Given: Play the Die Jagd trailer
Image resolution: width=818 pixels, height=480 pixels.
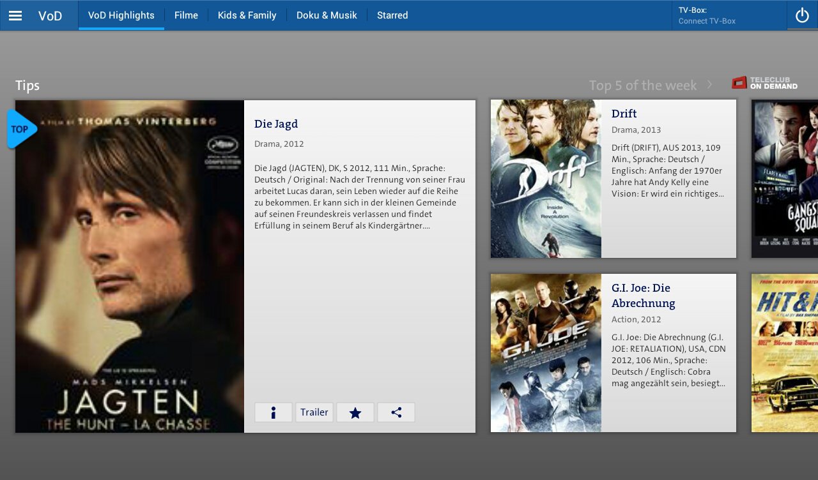Looking at the screenshot, I should (314, 412).
